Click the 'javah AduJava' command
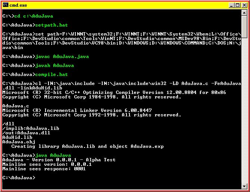Image resolution: width=250 pixels, height=192 pixels. pyautogui.click(x=54, y=65)
